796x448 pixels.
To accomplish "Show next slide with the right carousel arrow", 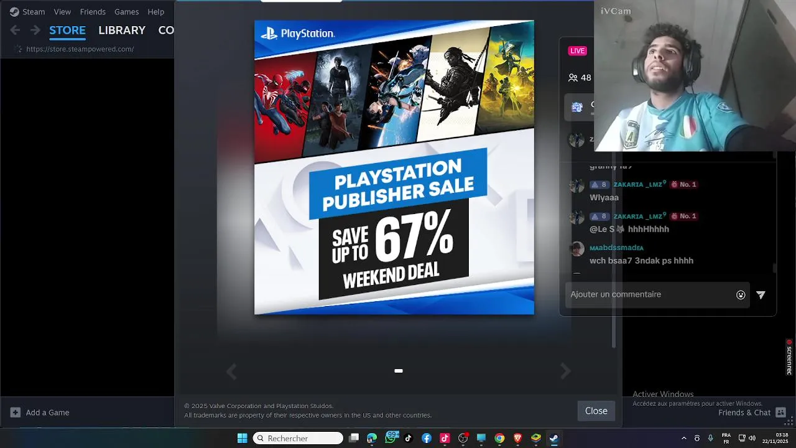I will 565,371.
